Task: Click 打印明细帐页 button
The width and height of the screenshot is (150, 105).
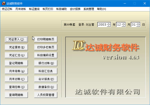Action: (x=46, y=39)
